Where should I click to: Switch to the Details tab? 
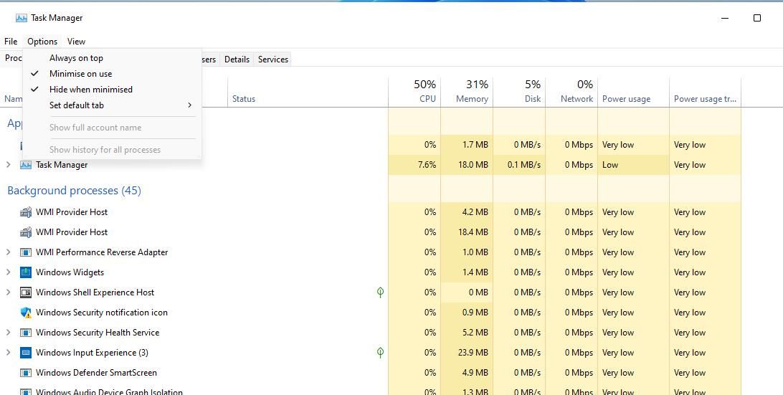(237, 60)
